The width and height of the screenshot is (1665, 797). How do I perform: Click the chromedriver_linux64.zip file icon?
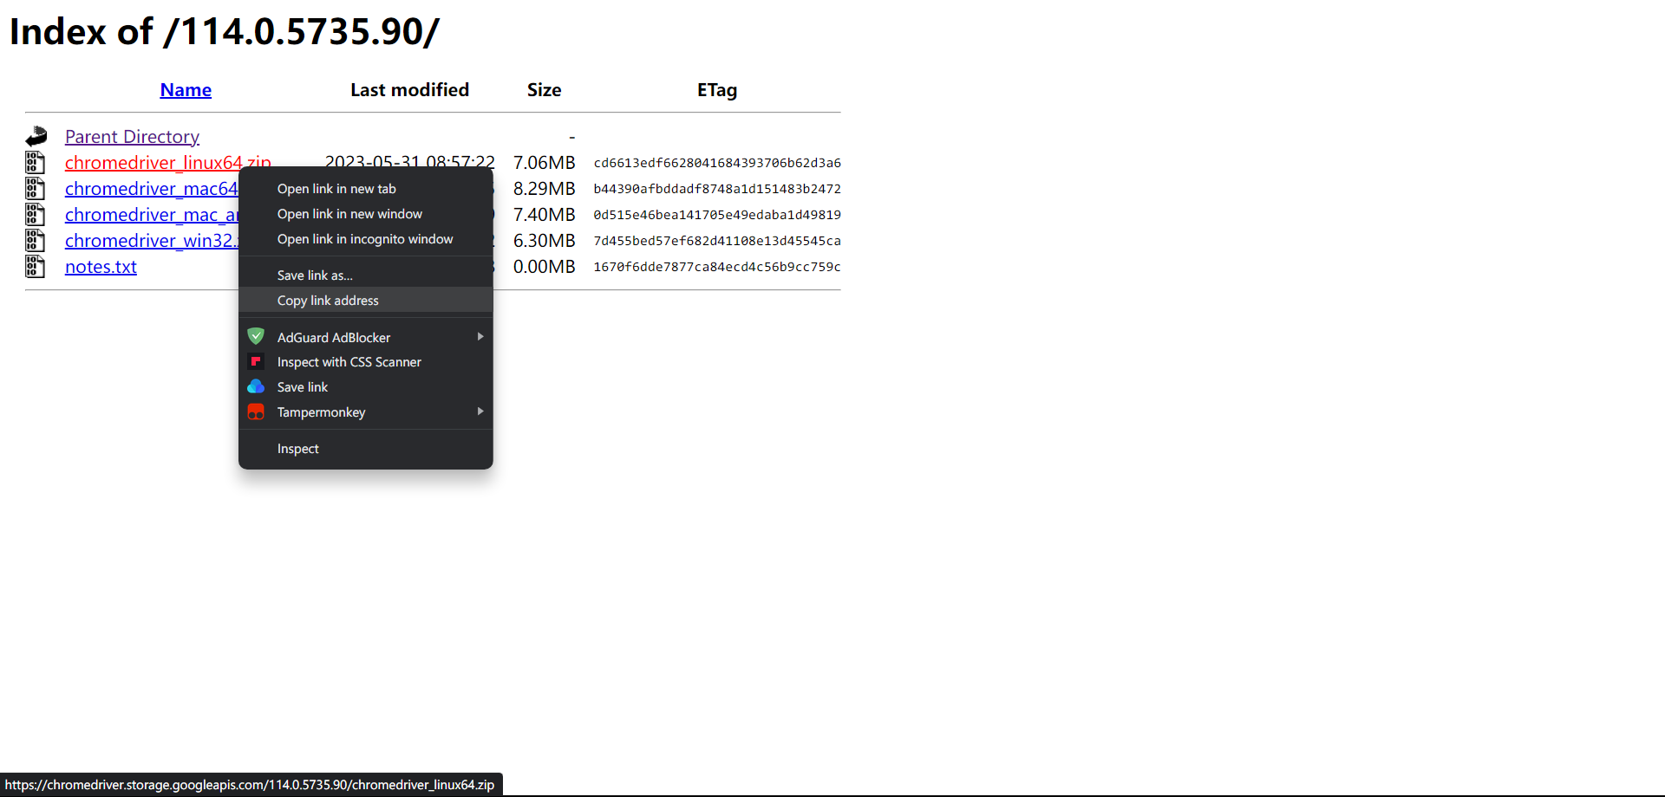point(36,162)
